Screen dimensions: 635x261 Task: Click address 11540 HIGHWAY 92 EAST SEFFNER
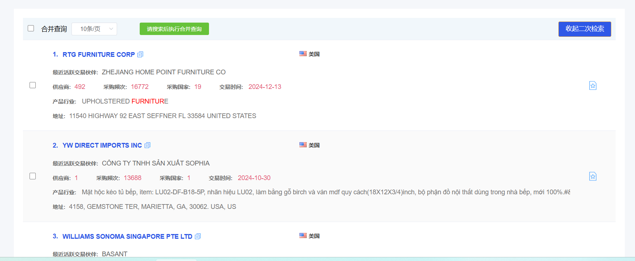(163, 116)
